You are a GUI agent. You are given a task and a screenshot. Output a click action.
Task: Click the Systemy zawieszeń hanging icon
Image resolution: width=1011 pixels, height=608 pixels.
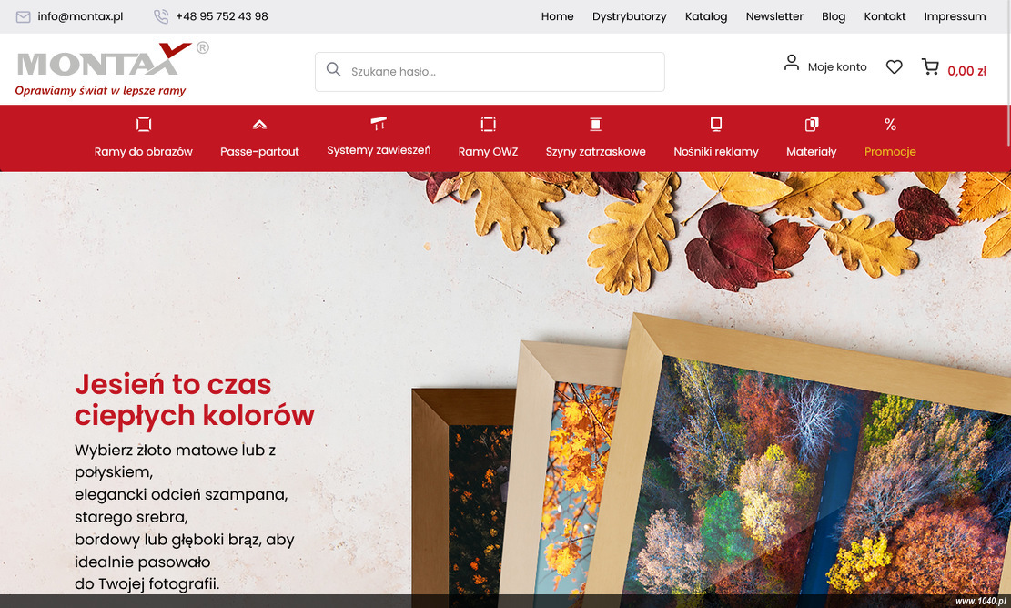(x=379, y=123)
